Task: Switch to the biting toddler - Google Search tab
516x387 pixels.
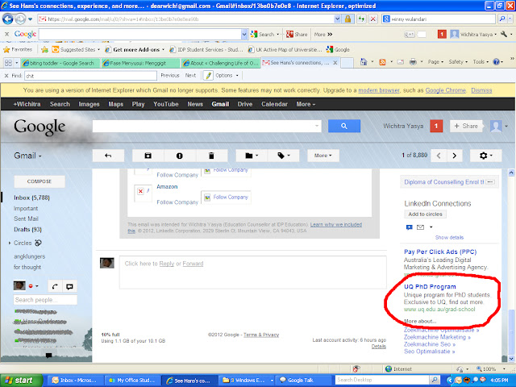Action: coord(61,63)
